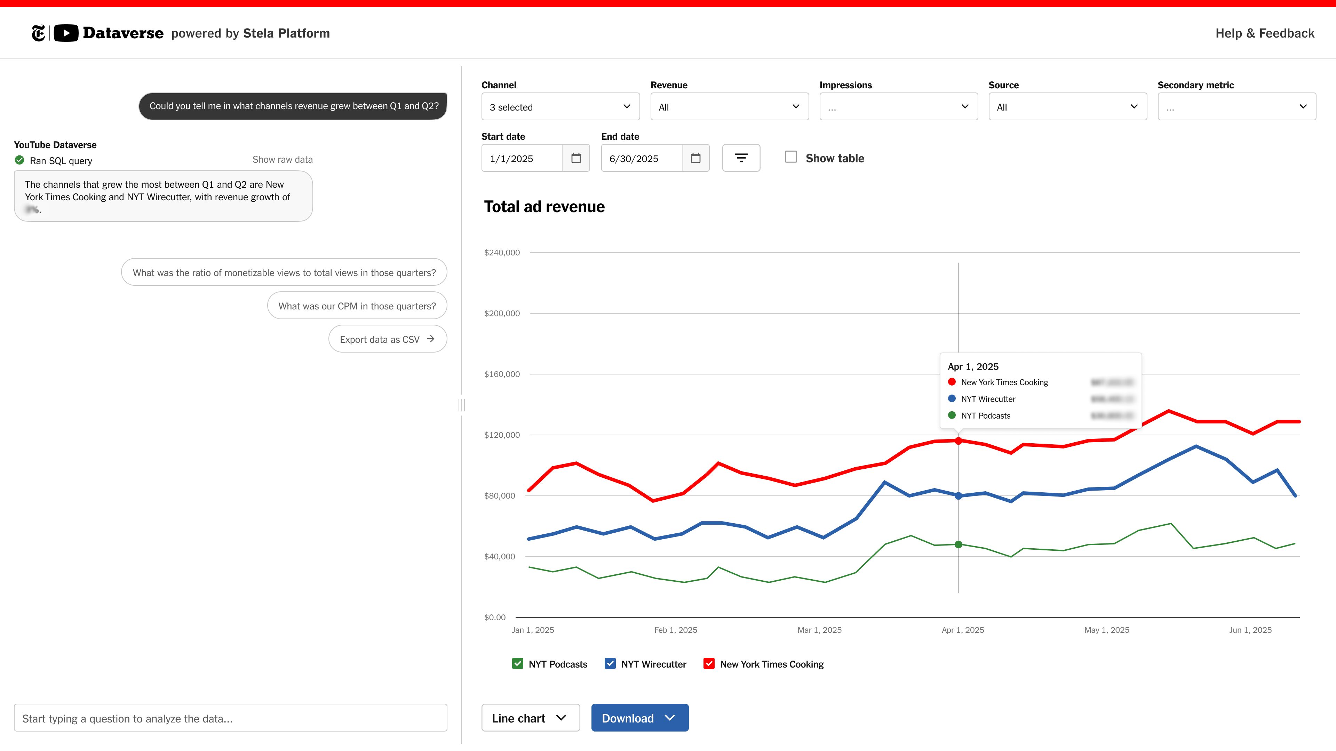The image size is (1336, 751).
Task: Open the Source dropdown
Action: [1068, 107]
